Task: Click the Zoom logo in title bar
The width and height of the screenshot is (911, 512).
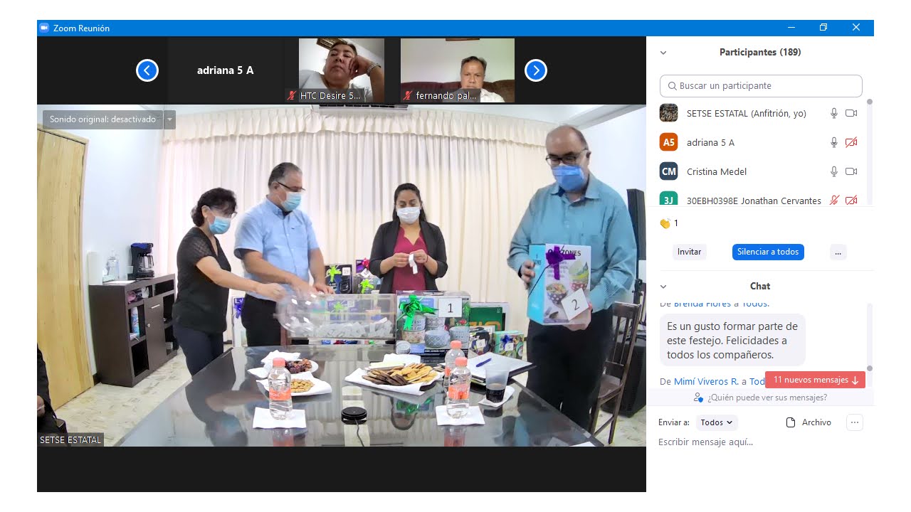Action: (44, 28)
